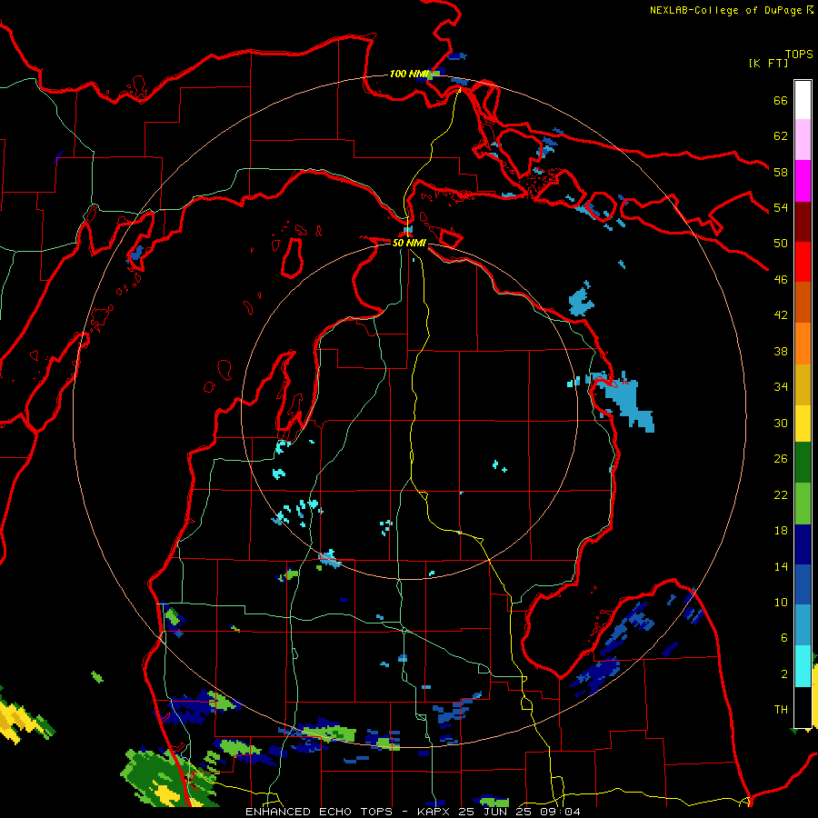The width and height of the screenshot is (818, 818).
Task: Click legend value 42
Action: 781,315
